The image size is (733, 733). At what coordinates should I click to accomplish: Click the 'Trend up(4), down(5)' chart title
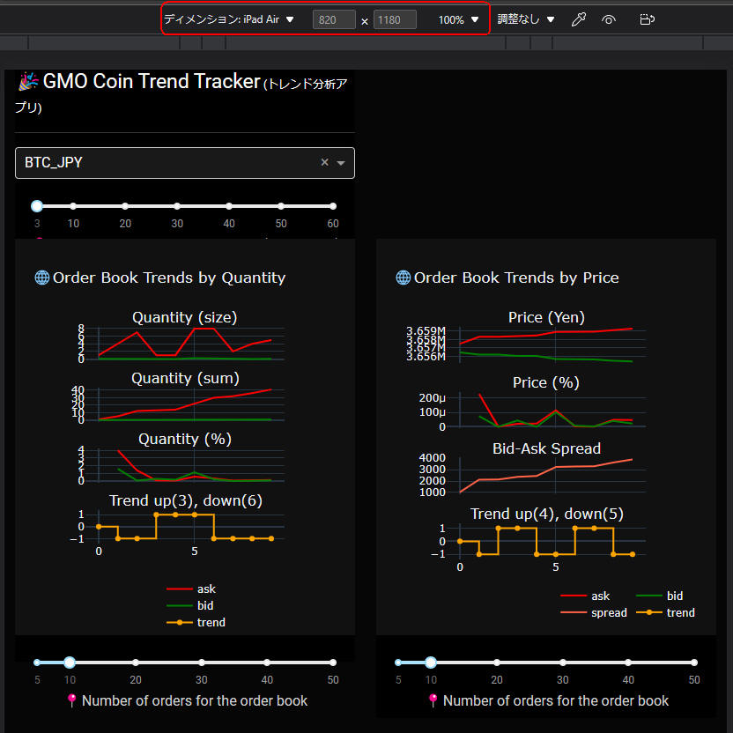pos(547,514)
